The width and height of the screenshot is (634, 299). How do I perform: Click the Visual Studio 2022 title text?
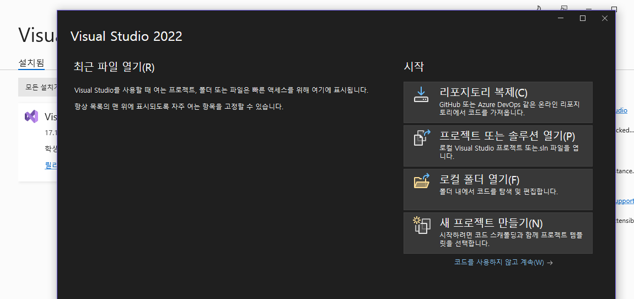pyautogui.click(x=126, y=36)
